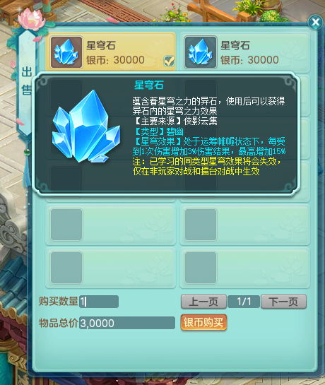Screen dimensions: 325x385
Task: Select the second 星穹石 crystal icon
Action: (201, 52)
